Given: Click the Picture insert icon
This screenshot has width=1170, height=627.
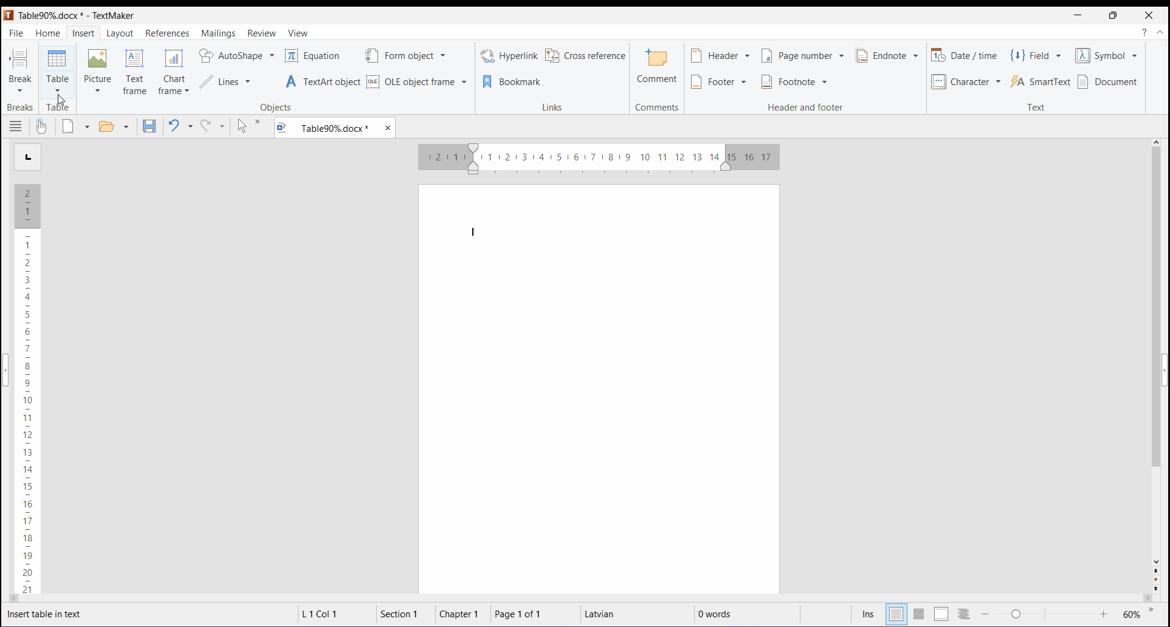Looking at the screenshot, I should 97,60.
